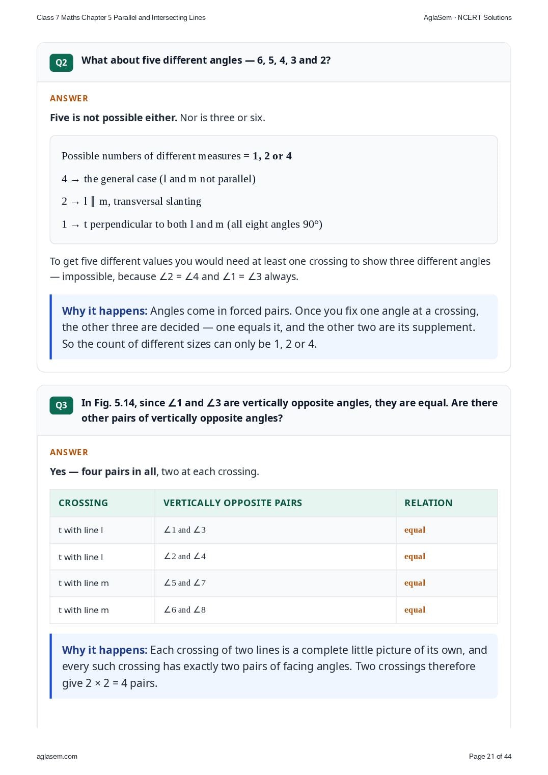Open the aglasem.com footer link

(57, 756)
